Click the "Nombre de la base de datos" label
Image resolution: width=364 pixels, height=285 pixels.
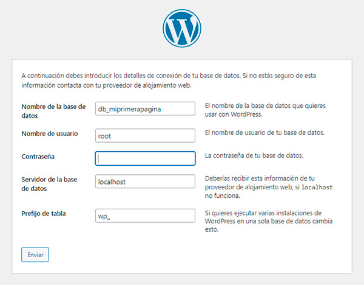tap(53, 111)
